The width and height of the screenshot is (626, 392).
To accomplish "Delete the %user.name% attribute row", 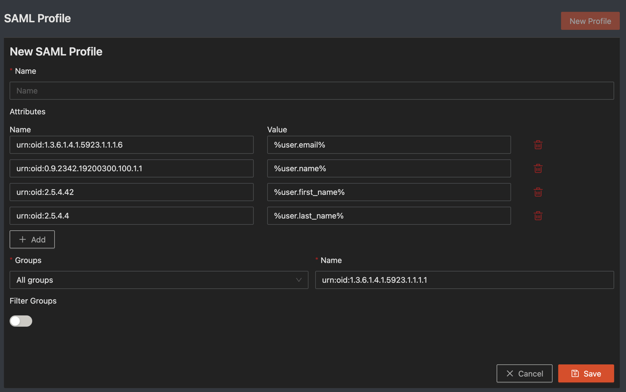I will click(538, 169).
